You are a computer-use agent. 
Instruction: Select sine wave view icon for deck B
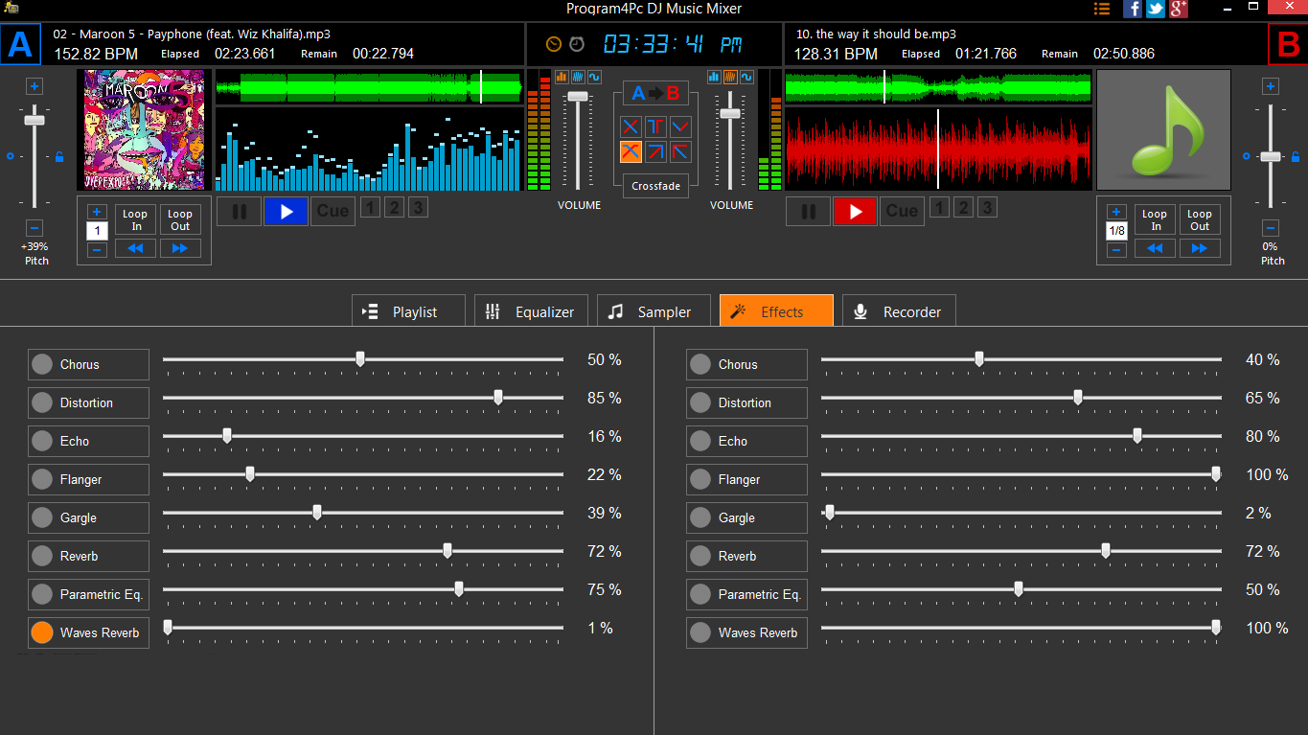(x=746, y=77)
